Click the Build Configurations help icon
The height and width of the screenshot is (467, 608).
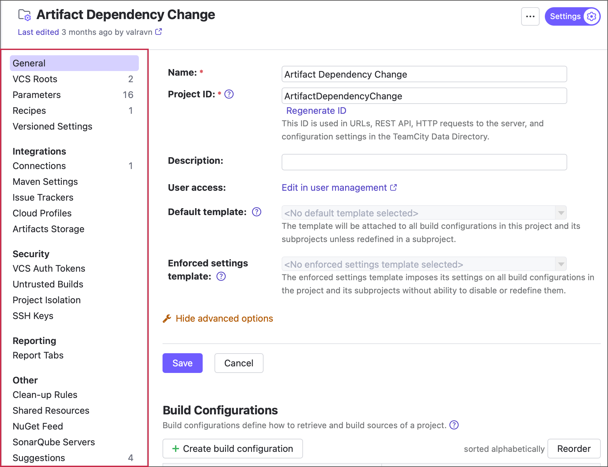tap(454, 425)
